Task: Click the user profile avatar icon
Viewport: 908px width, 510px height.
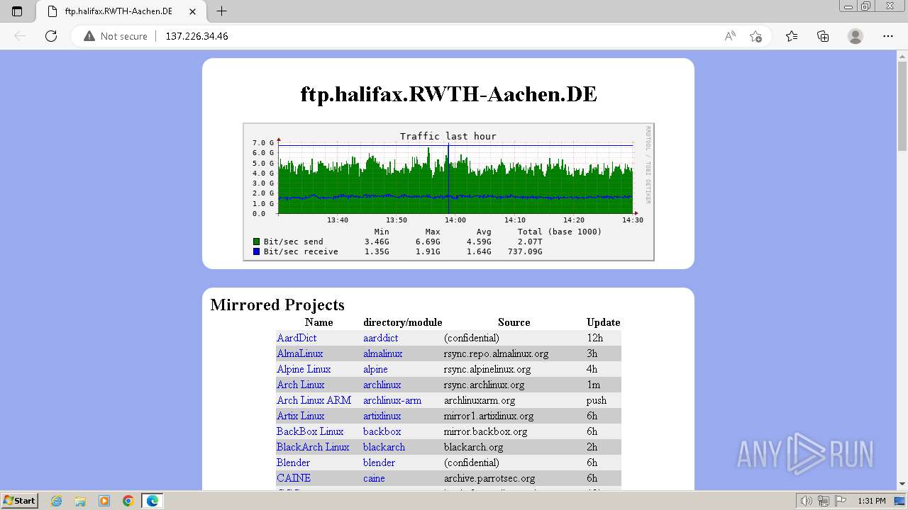Action: click(x=856, y=36)
